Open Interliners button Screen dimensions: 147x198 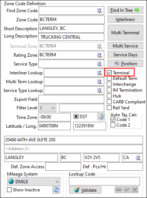click(125, 20)
